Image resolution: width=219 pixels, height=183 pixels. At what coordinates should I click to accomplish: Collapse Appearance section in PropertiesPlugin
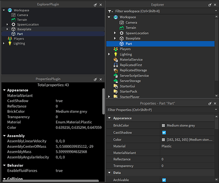(4, 90)
